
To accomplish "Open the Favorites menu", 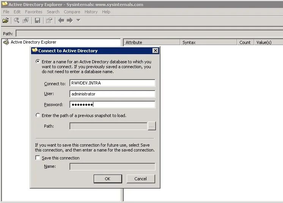I will 33,12.
